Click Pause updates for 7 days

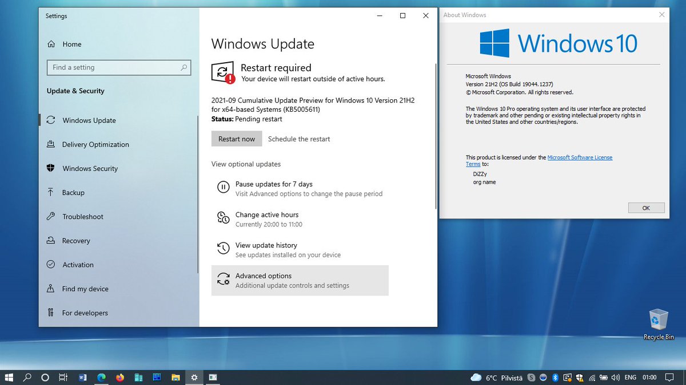pos(300,189)
